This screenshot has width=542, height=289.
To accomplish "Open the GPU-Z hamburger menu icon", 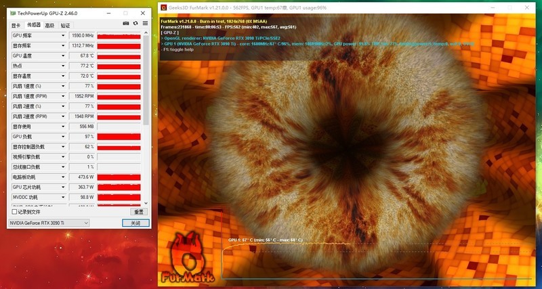I will point(145,23).
